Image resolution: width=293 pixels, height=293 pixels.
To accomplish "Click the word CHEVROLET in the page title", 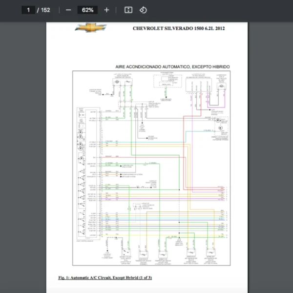I will [148, 28].
